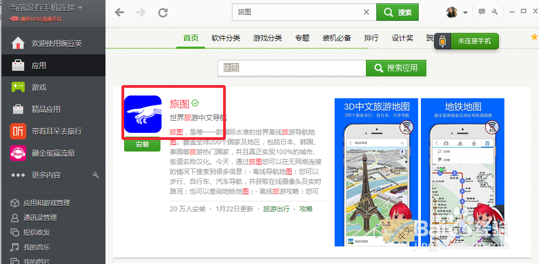
Task: Switch to the 装机必备 tab
Action: (x=336, y=38)
